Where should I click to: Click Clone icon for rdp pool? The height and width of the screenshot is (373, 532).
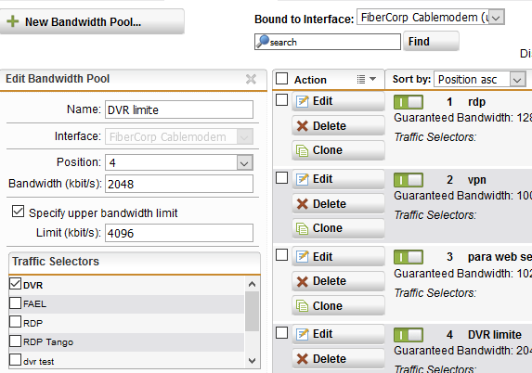303,150
